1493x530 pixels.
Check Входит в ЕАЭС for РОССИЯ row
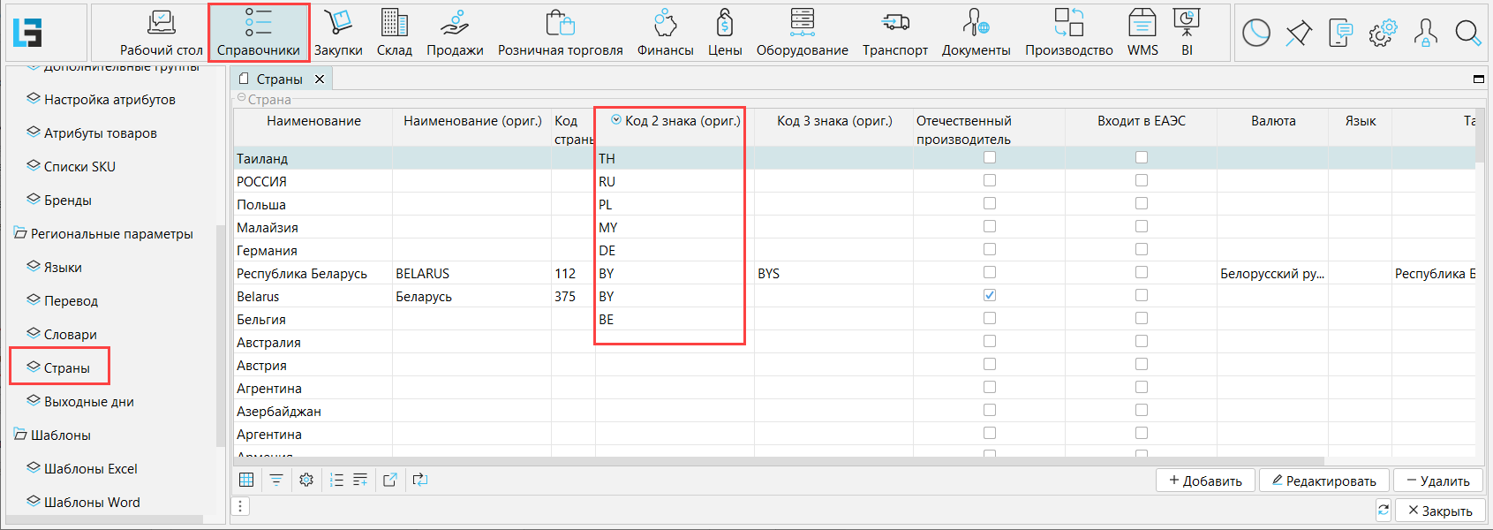pos(1142,180)
